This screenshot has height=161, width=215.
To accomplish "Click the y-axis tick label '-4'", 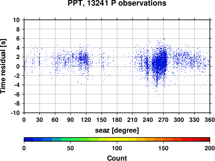I will tap(17, 85).
